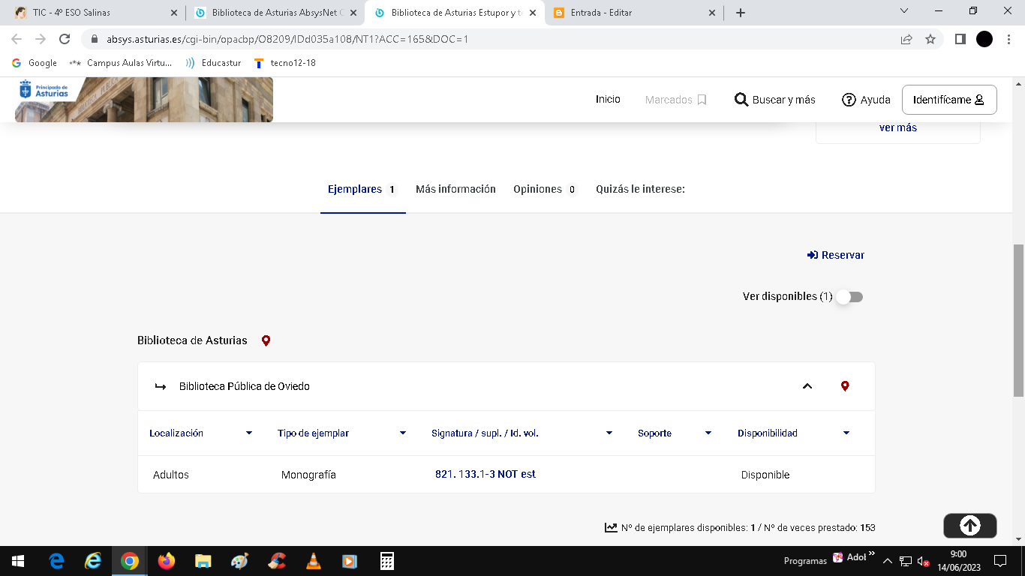1025x576 pixels.
Task: Click the Adultos cell
Action: pos(171,475)
